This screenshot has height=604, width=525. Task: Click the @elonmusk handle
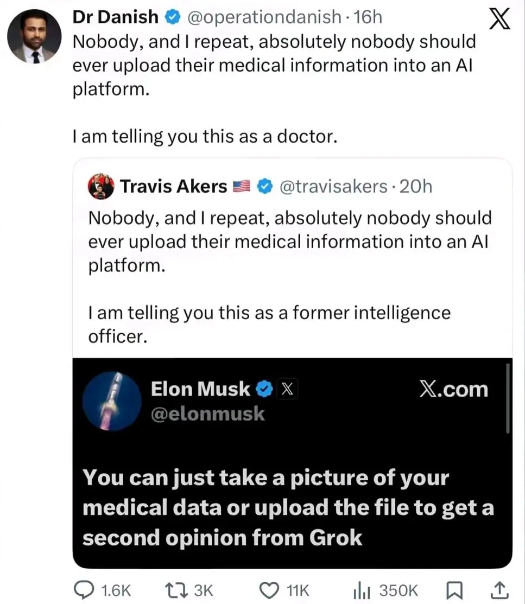point(207,414)
